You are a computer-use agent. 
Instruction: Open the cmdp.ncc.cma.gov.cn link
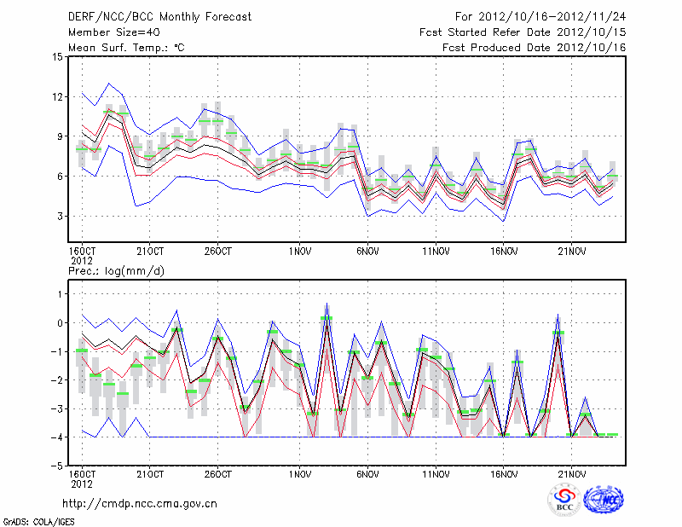[140, 503]
